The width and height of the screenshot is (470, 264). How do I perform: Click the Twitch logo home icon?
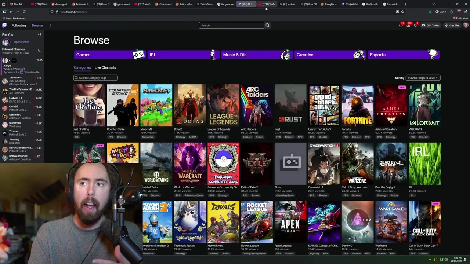coord(4,25)
